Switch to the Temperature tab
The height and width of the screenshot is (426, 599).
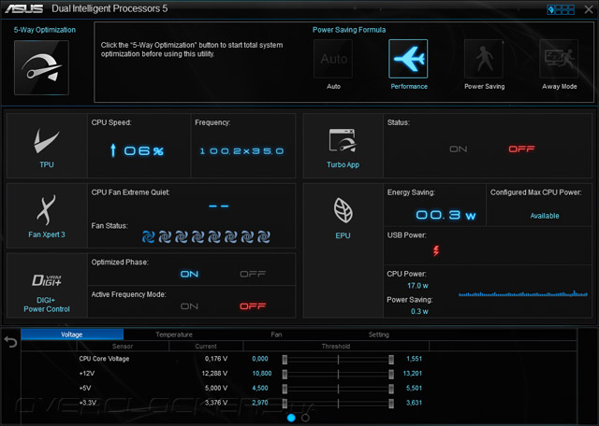coord(174,334)
